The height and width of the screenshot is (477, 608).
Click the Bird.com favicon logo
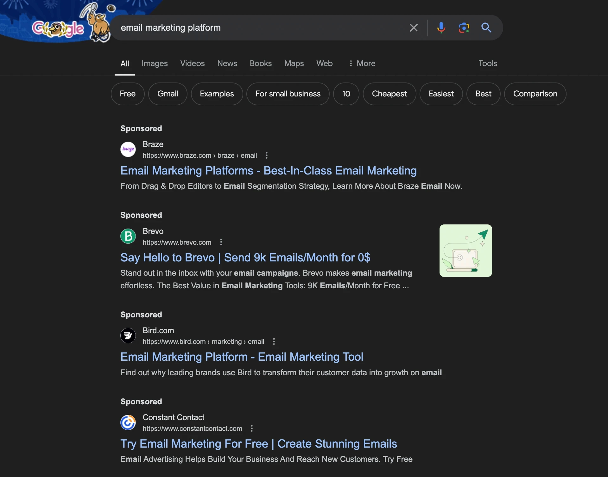click(128, 335)
